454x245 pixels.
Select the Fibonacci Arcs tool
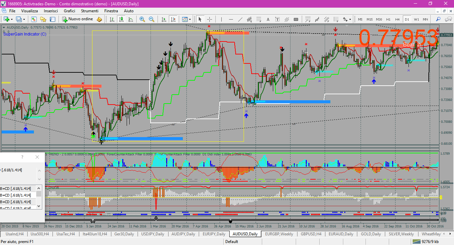[x=308, y=19]
